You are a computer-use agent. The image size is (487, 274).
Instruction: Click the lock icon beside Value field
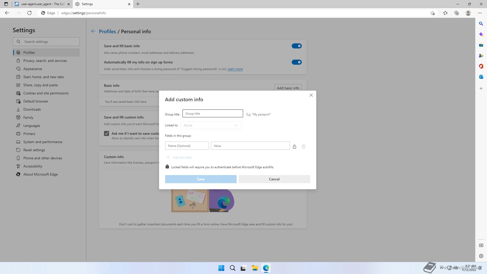coord(294,147)
